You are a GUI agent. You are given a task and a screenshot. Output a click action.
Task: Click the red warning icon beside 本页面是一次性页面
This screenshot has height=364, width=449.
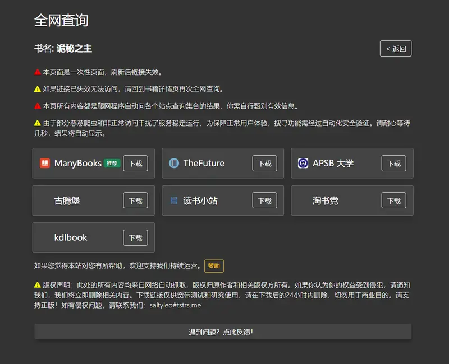38,72
